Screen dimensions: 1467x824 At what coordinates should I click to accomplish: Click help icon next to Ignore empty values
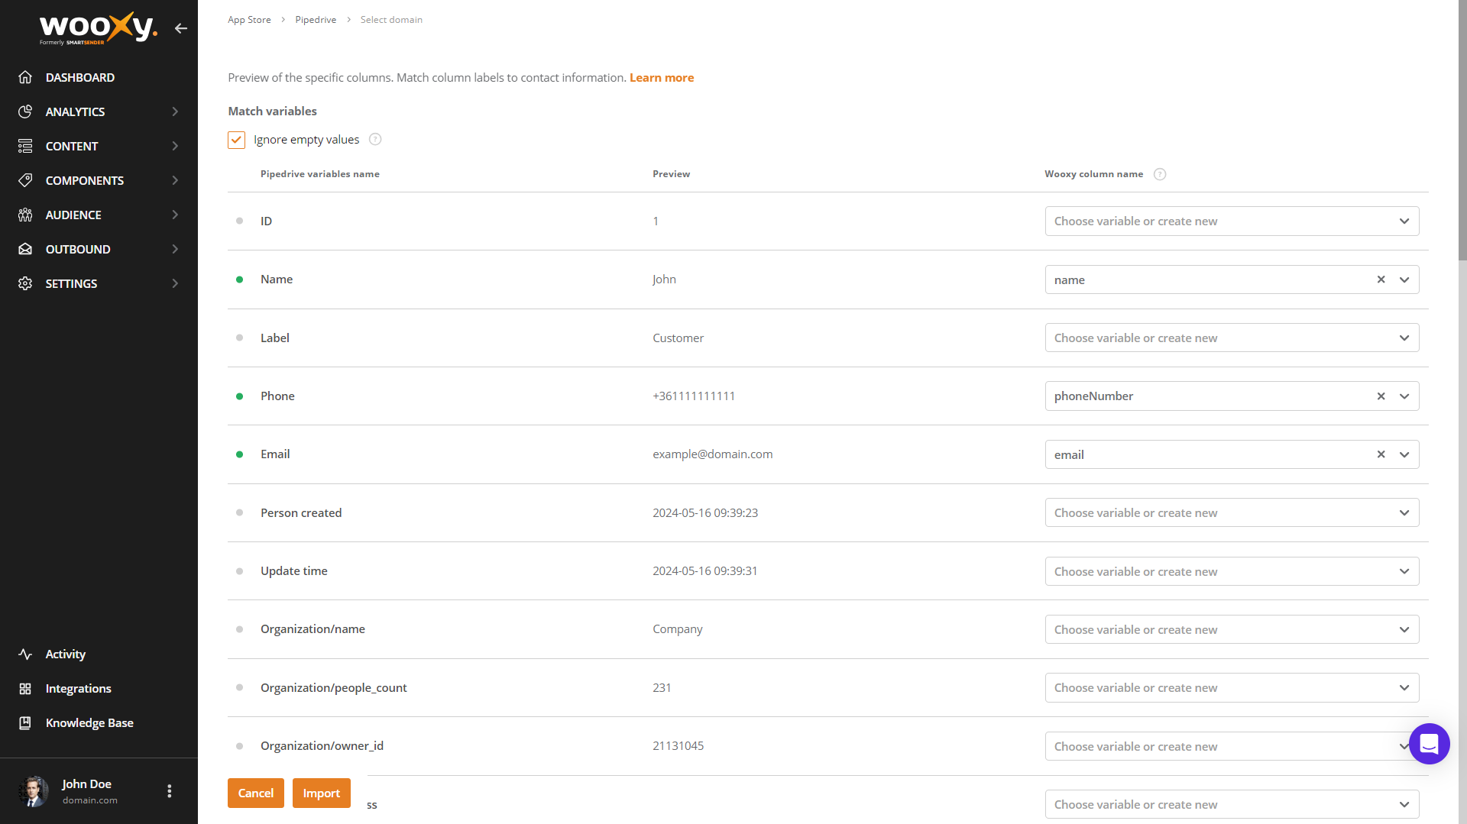click(x=375, y=139)
